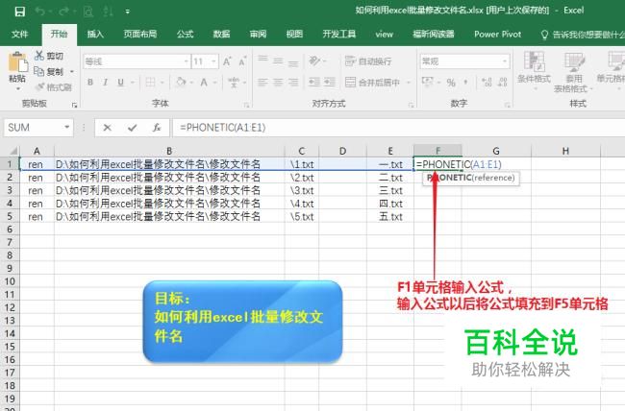
Task: Toggle underline formatting
Action: (120, 83)
